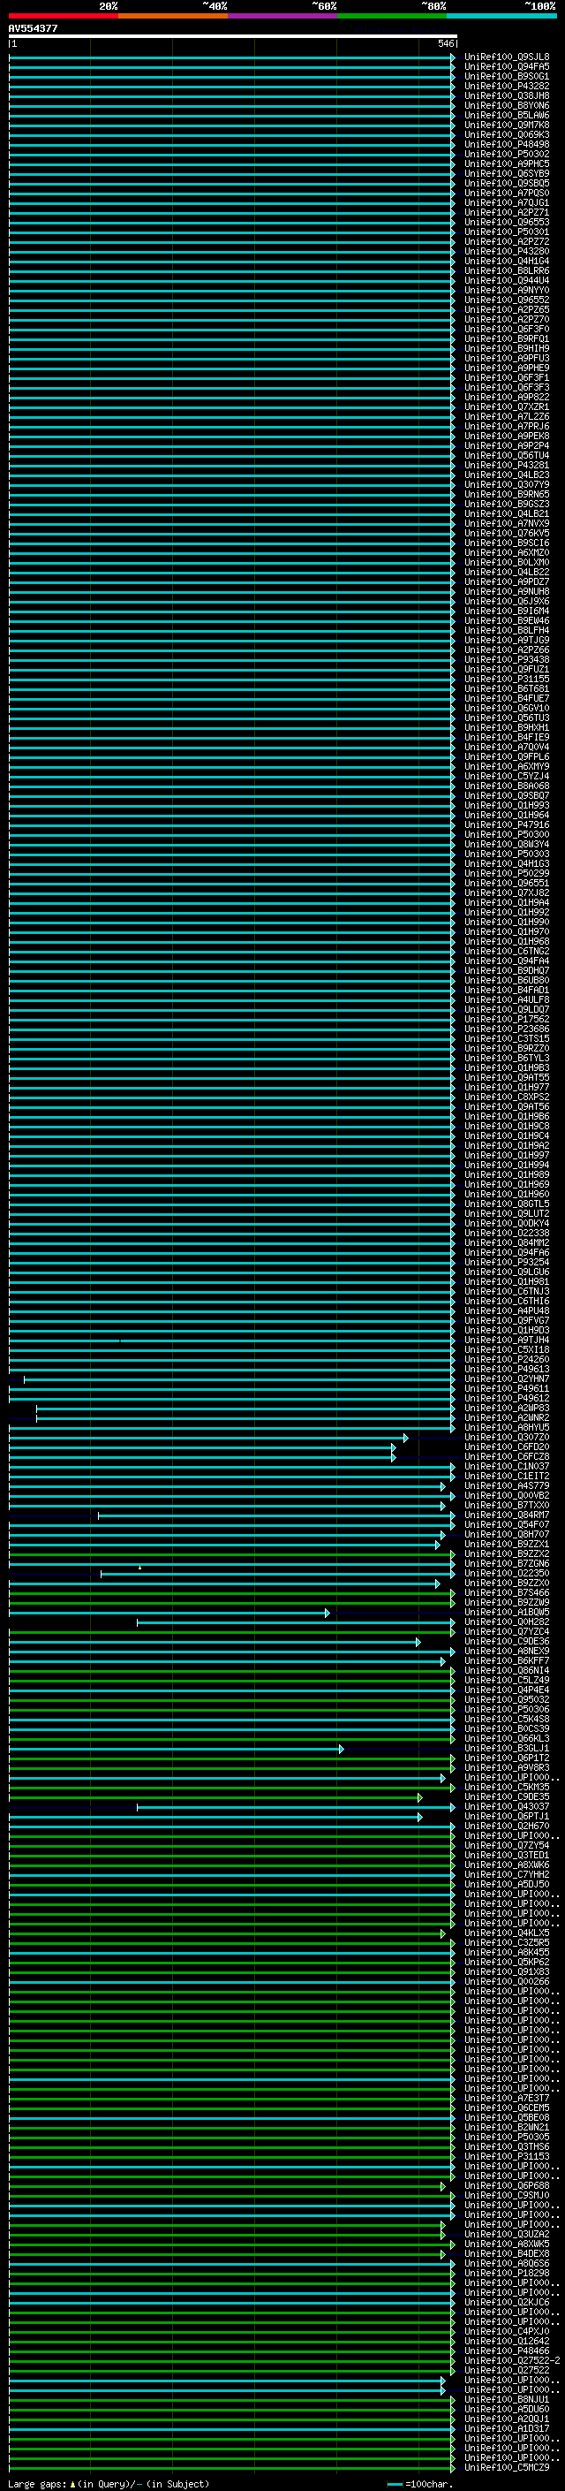Select hit label UniRef100_P50302
The height and width of the screenshot is (2491, 565).
507,154
